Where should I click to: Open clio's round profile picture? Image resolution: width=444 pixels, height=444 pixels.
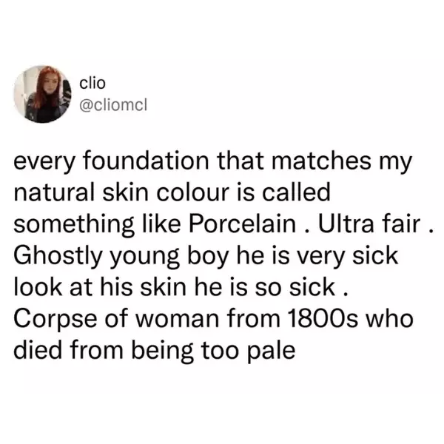(x=42, y=94)
